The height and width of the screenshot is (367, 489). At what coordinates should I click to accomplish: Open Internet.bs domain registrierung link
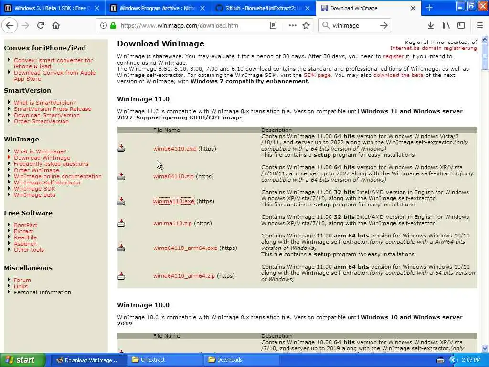434,48
